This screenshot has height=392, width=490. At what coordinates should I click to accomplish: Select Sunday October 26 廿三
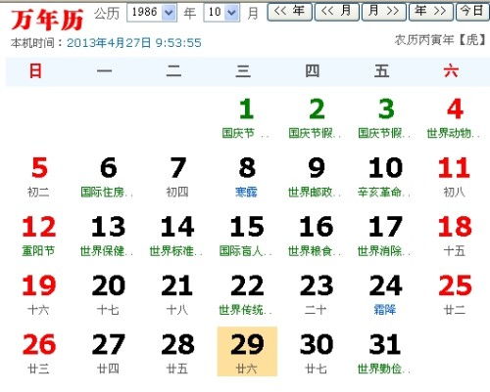point(39,354)
